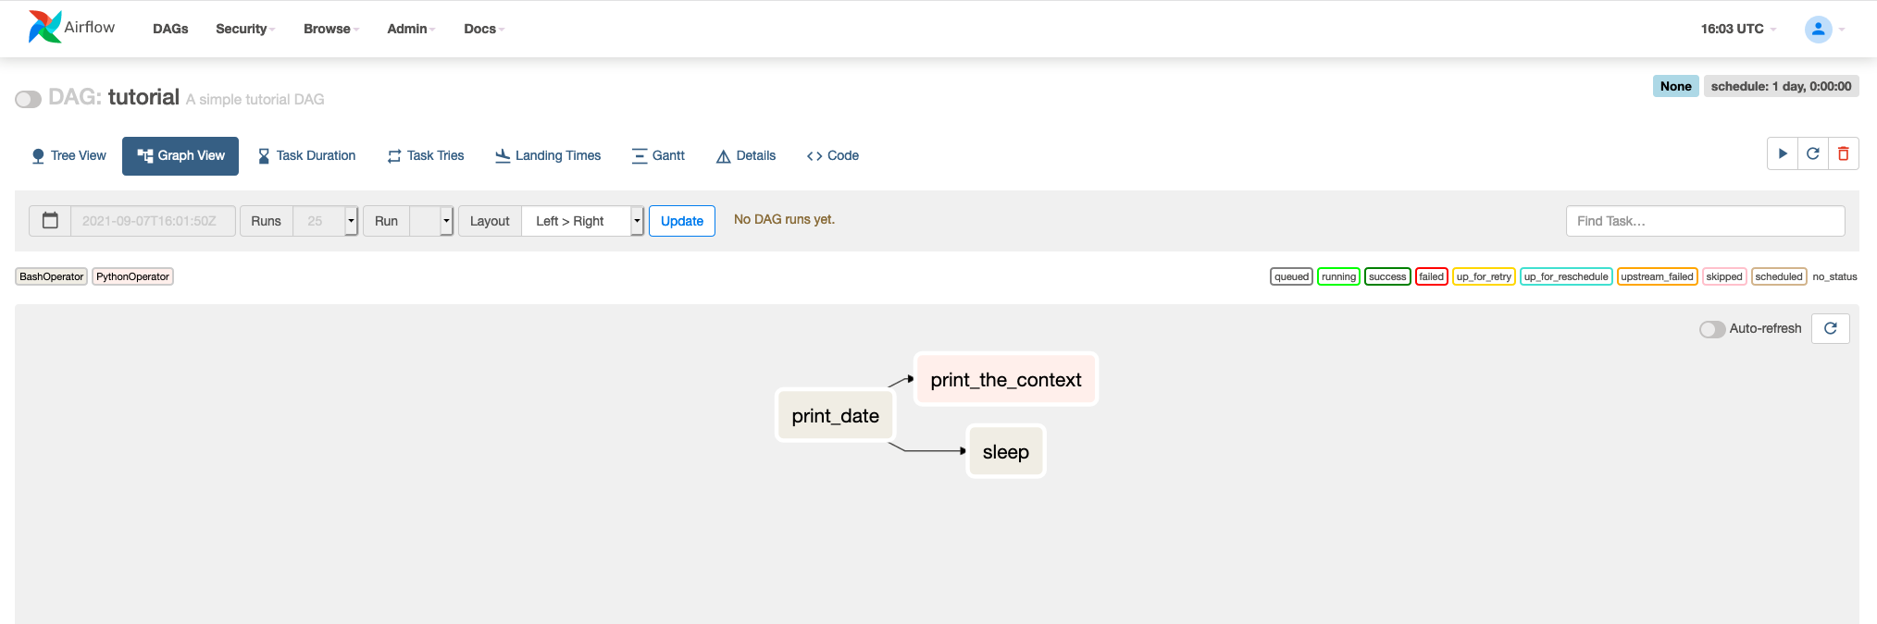Open the user profile avatar icon
Viewport: 1877px width, 624px height.
click(x=1819, y=30)
